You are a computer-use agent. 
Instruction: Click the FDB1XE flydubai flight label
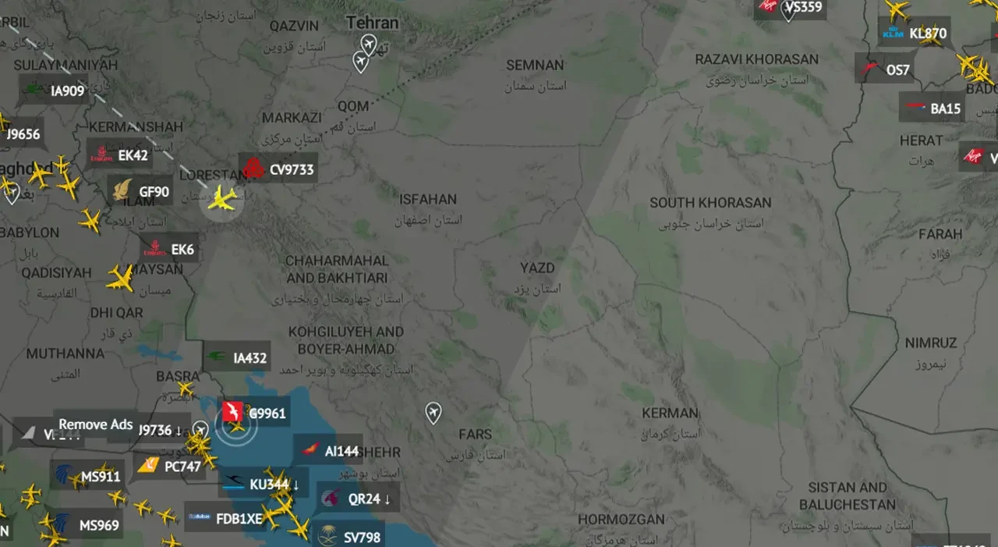[225, 517]
